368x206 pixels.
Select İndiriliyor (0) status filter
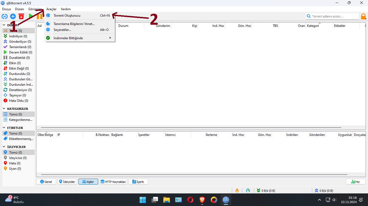pos(18,36)
